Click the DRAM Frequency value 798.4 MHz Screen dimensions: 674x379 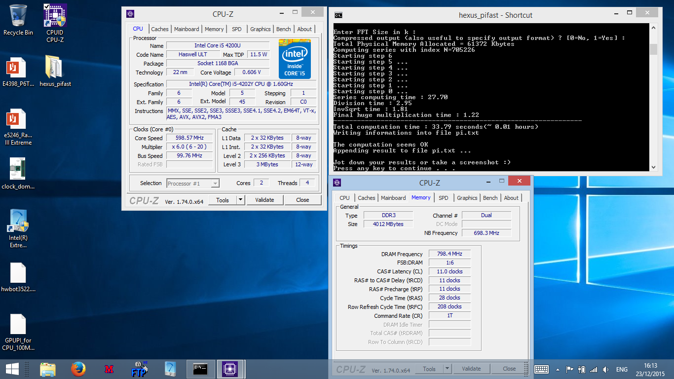click(x=449, y=254)
